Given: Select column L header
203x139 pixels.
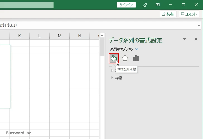Looking at the screenshot, I should (x=40, y=36).
